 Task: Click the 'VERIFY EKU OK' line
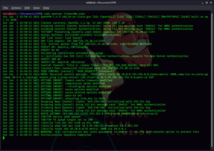(x=32, y=59)
